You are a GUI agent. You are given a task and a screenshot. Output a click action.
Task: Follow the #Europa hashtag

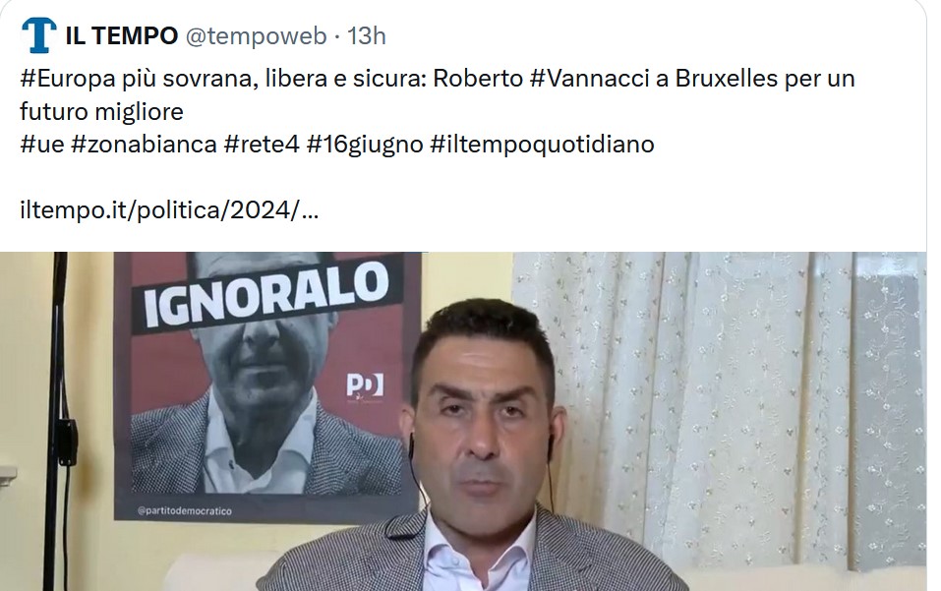(68, 79)
